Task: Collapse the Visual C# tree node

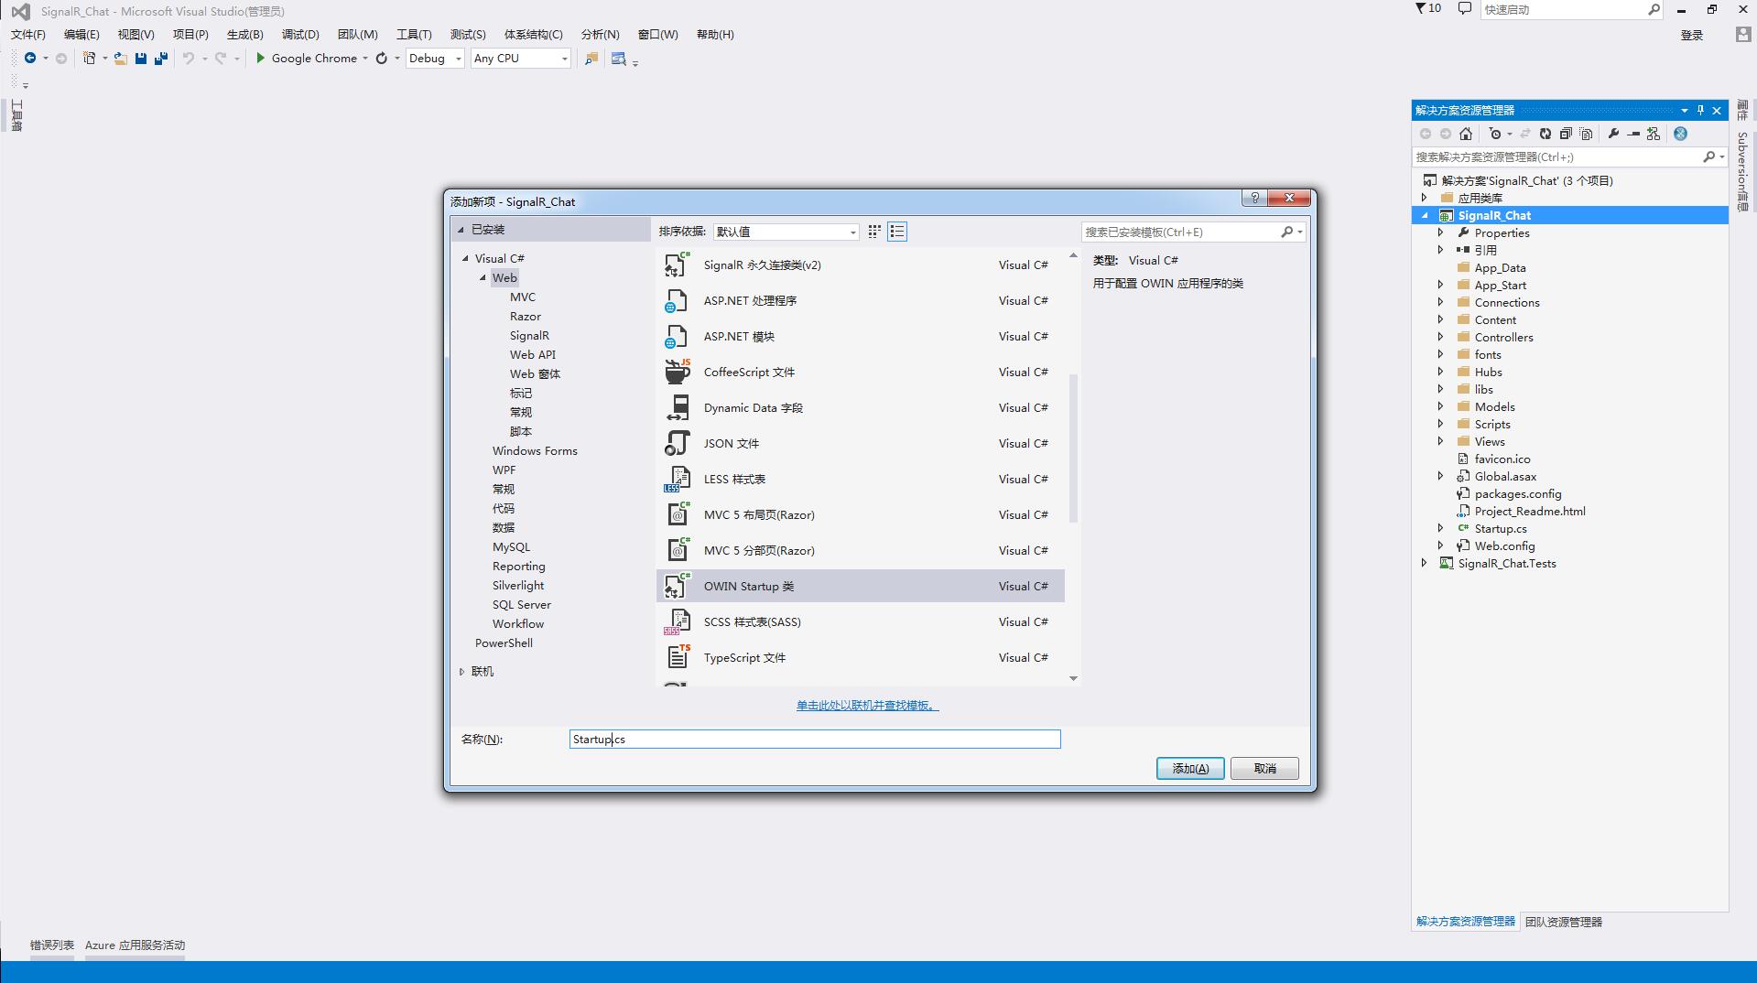Action: (x=465, y=258)
